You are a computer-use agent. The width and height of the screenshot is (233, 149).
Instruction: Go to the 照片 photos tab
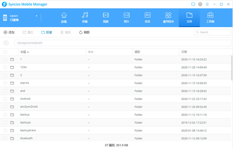126,18
